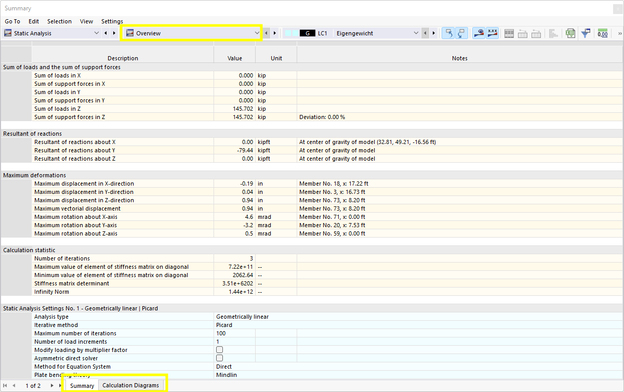624x392 pixels.
Task: Open the Settings menu
Action: (x=112, y=21)
